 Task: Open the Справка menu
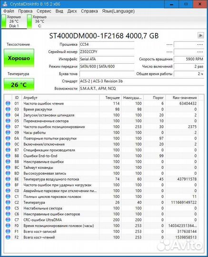(x=89, y=11)
